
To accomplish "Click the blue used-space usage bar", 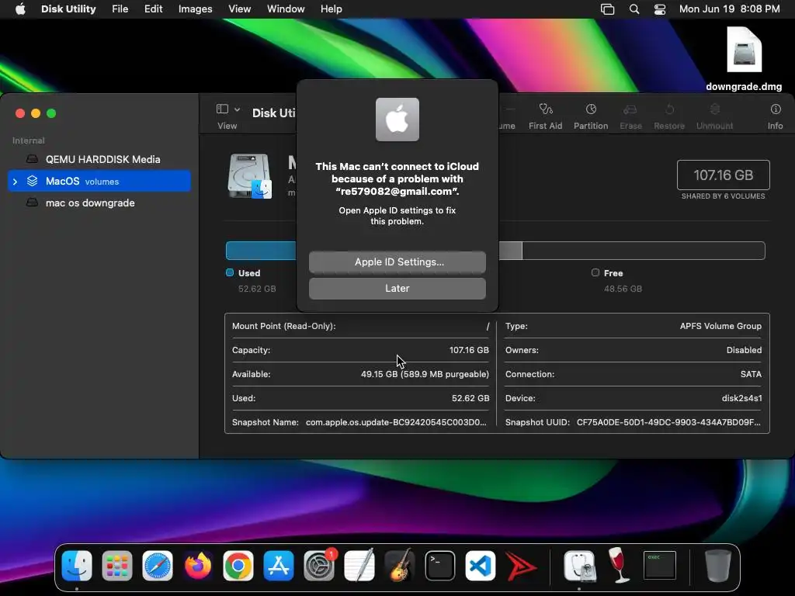I will (x=261, y=251).
